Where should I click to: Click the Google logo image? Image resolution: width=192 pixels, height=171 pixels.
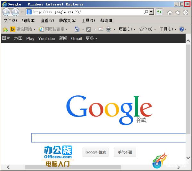109,110
